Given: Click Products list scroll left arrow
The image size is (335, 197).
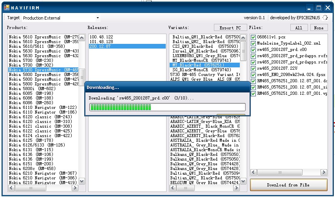Looking at the screenshot, I should pyautogui.click(x=11, y=188).
